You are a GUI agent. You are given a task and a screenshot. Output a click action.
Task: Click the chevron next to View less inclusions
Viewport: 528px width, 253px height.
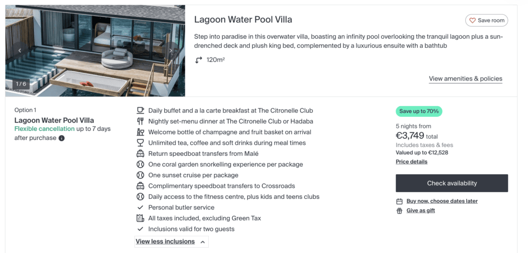click(203, 242)
